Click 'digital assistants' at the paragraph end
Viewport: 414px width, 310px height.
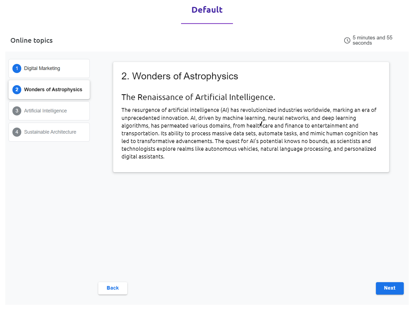pos(143,157)
